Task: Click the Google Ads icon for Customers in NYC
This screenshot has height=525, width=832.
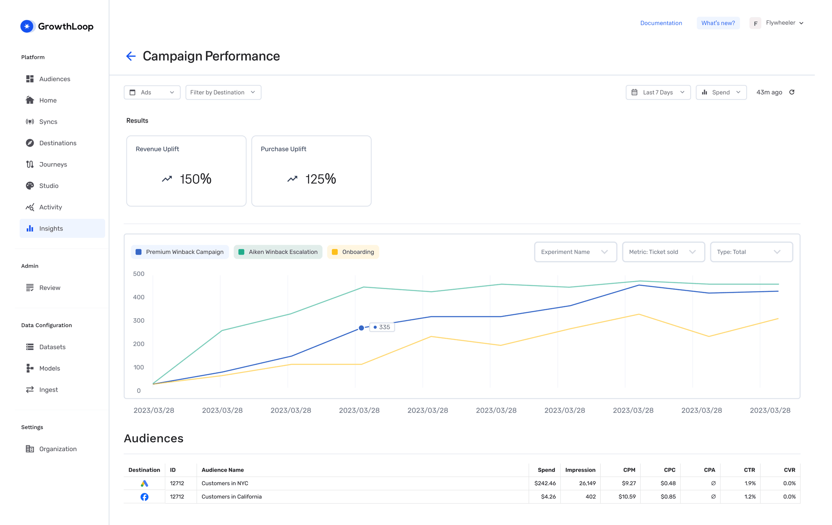Action: (144, 483)
